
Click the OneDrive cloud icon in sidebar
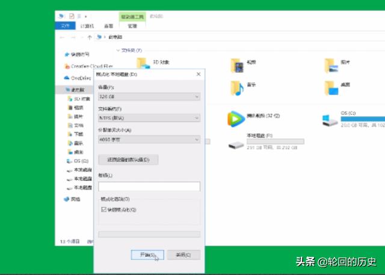[x=67, y=78]
